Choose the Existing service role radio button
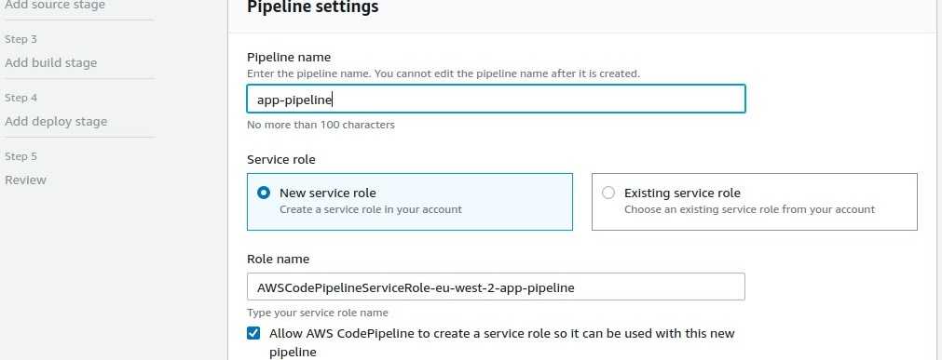942x360 pixels. (608, 193)
